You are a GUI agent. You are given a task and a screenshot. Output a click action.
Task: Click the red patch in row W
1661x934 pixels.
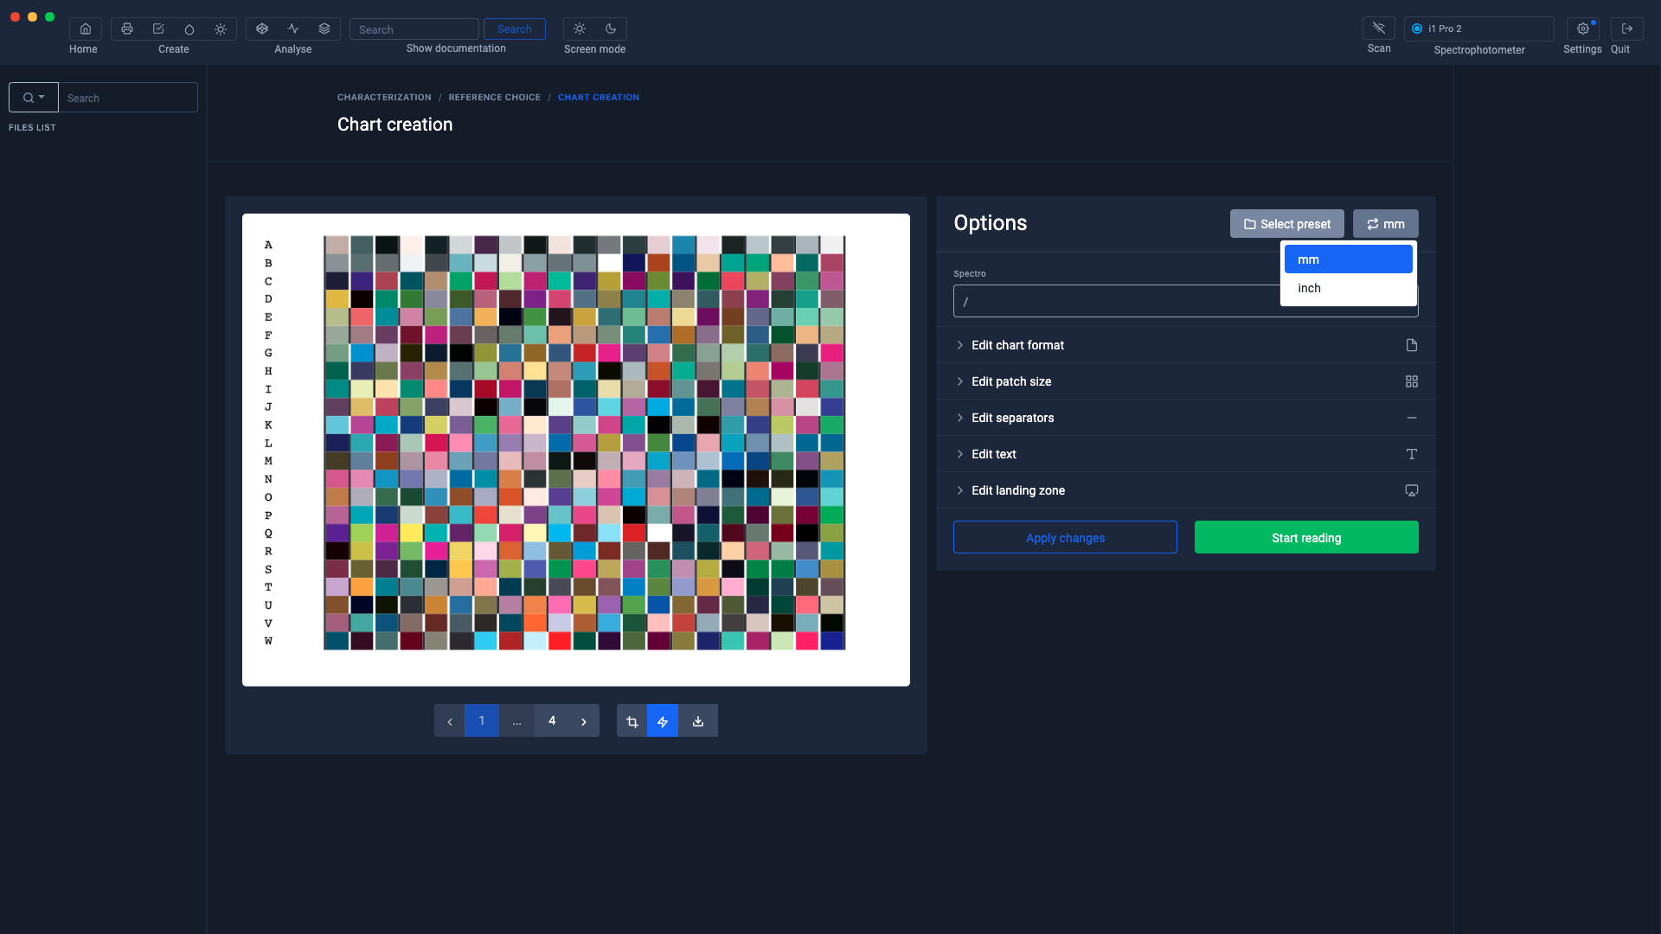(560, 641)
